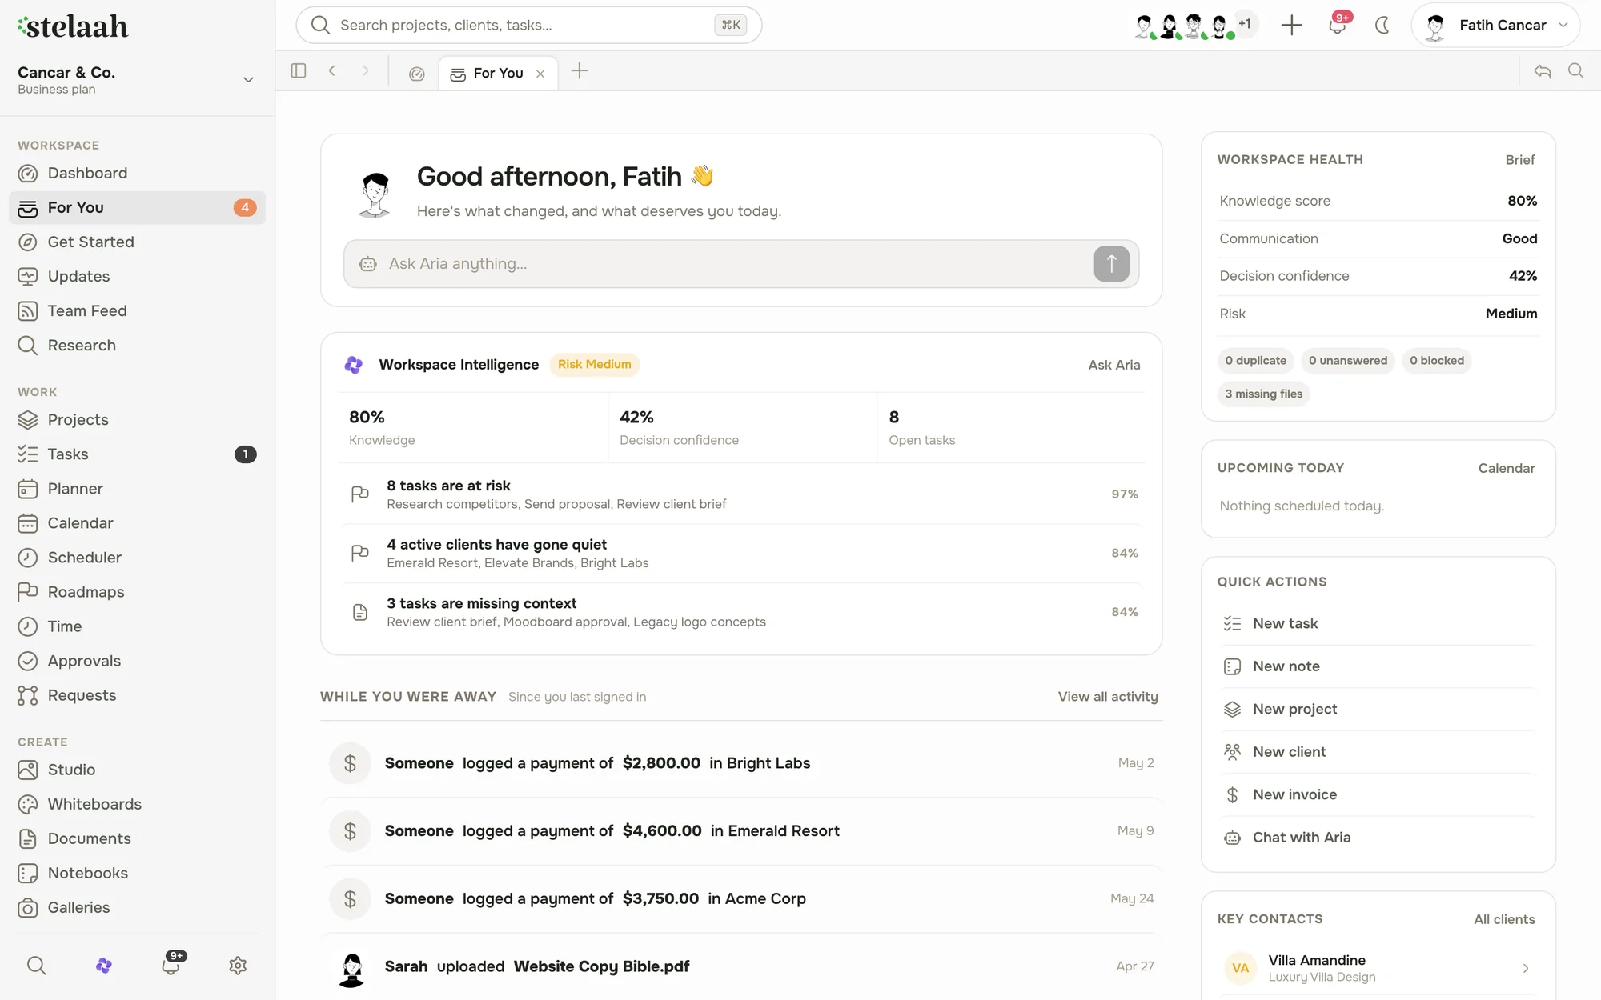
Task: Expand the Villa Amandine contact chevron
Action: [1526, 969]
